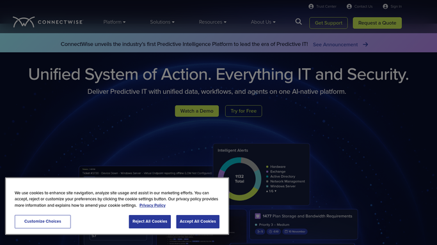Viewport: 437px width, 245px height.
Task: Click the Hardware legend entry
Action: [276, 167]
